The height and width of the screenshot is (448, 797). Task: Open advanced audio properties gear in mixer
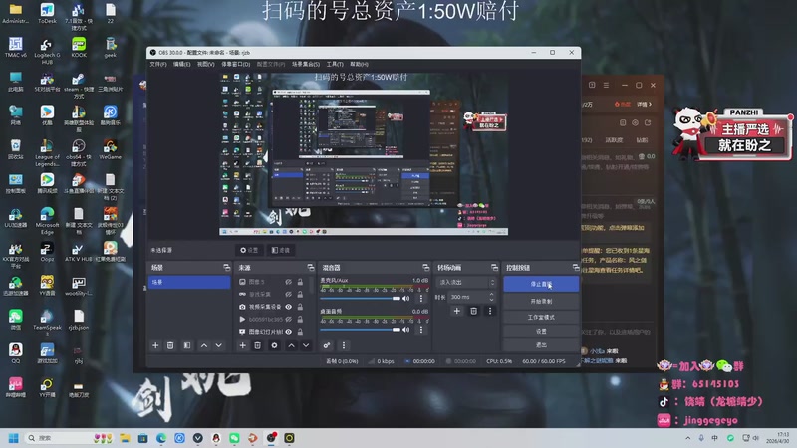[327, 345]
